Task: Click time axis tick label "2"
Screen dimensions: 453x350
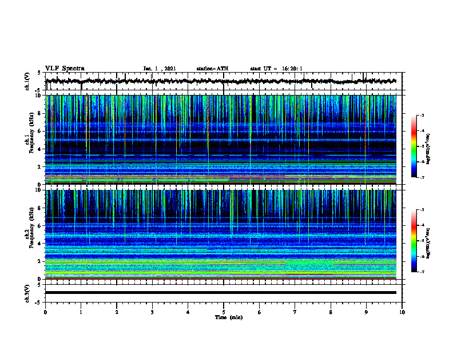Action: click(x=117, y=312)
